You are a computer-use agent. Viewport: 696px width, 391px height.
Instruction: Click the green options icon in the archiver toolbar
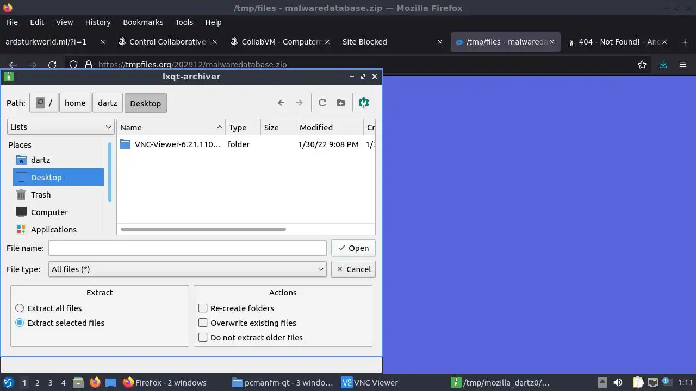pyautogui.click(x=364, y=103)
